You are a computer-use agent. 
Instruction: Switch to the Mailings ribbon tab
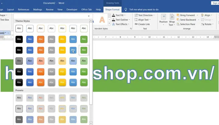[x=38, y=9]
